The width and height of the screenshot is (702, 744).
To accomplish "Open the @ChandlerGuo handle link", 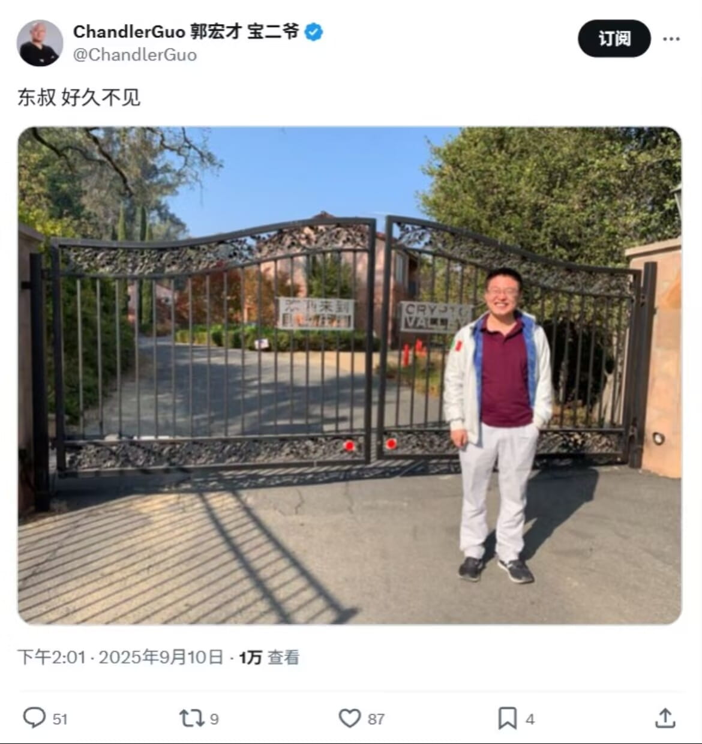I will click(x=135, y=55).
